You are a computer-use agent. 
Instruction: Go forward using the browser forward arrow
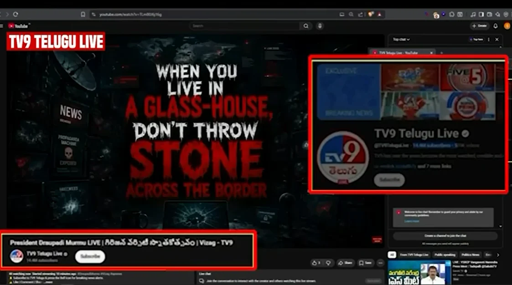pyautogui.click(x=7, y=15)
